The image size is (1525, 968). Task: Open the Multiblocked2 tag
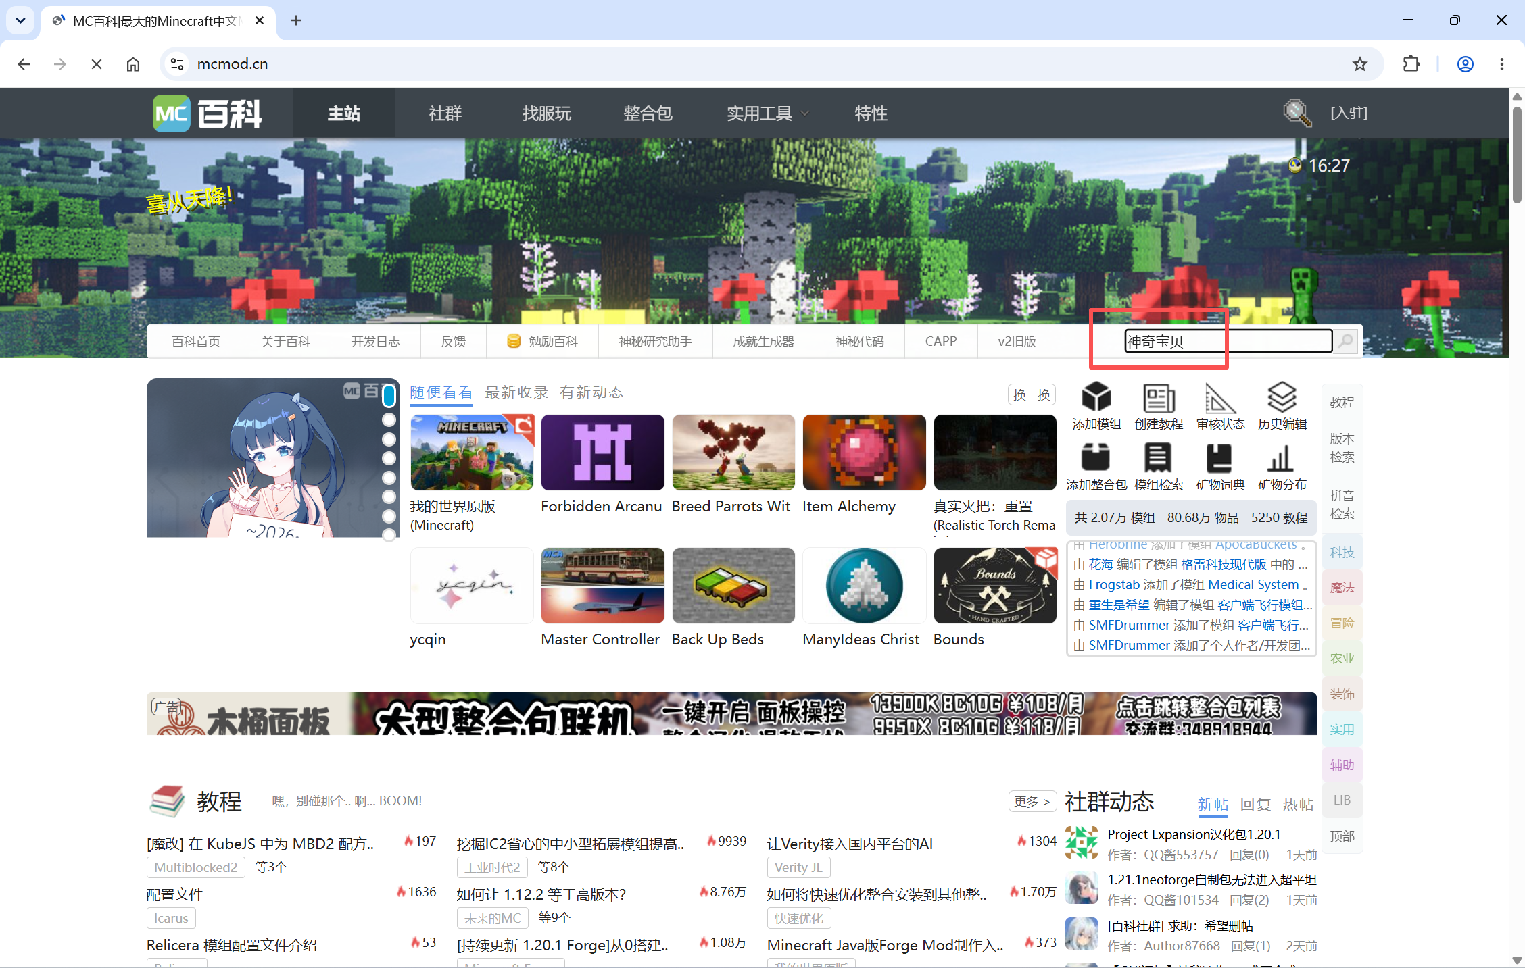coord(195,867)
